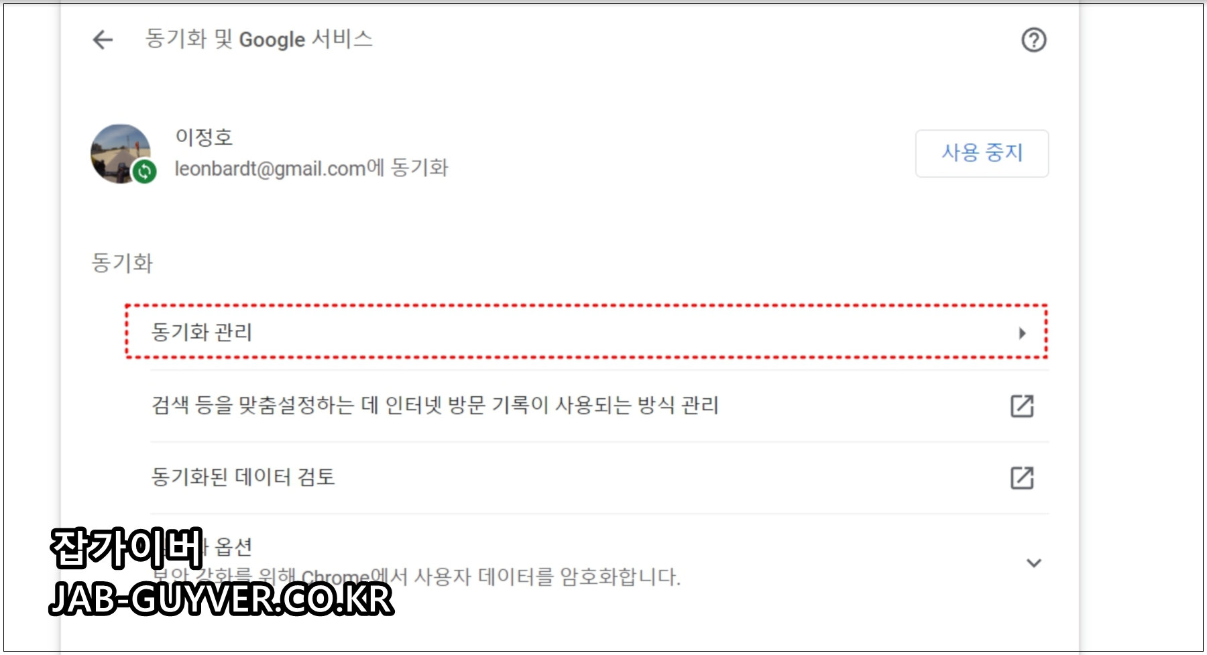The height and width of the screenshot is (655, 1207).
Task: Click the 사용 중지 button
Action: point(982,154)
